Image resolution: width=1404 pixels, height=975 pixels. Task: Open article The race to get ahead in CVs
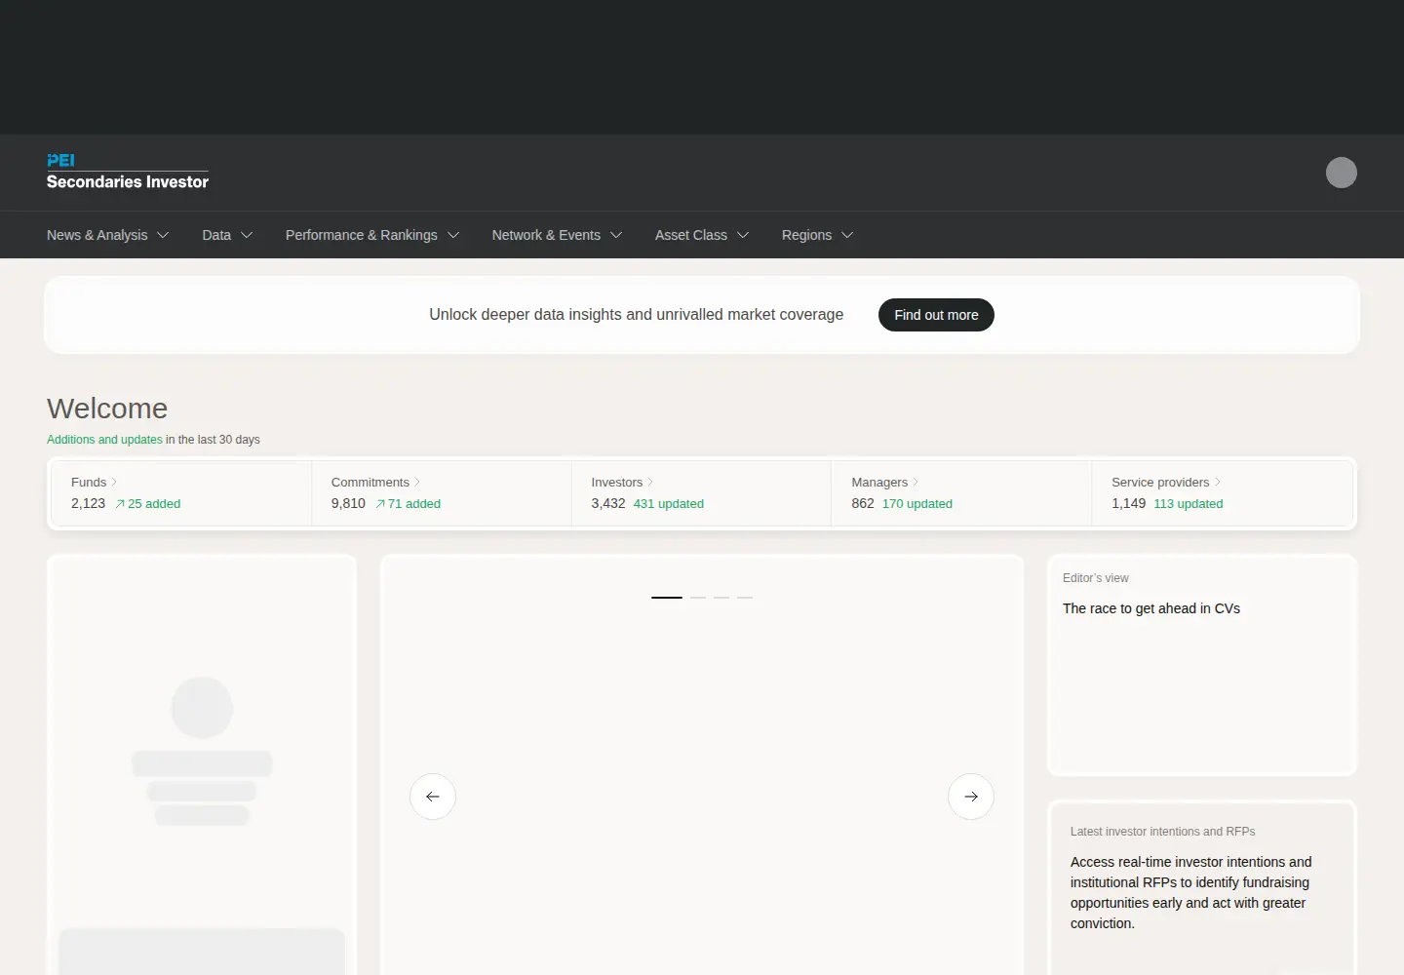tap(1151, 608)
